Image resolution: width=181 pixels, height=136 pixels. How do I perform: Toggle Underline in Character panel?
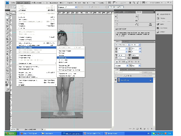tap(136, 62)
